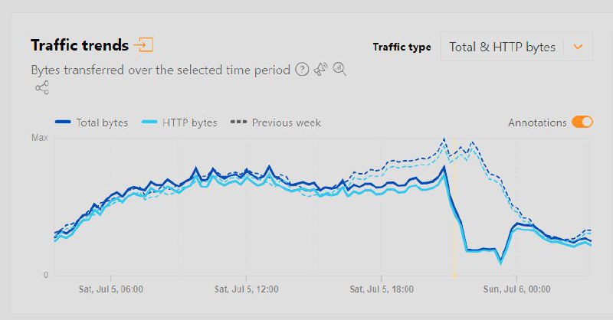Screen dimensions: 613x320
Task: Click the Max y-axis label
Action: 40,138
